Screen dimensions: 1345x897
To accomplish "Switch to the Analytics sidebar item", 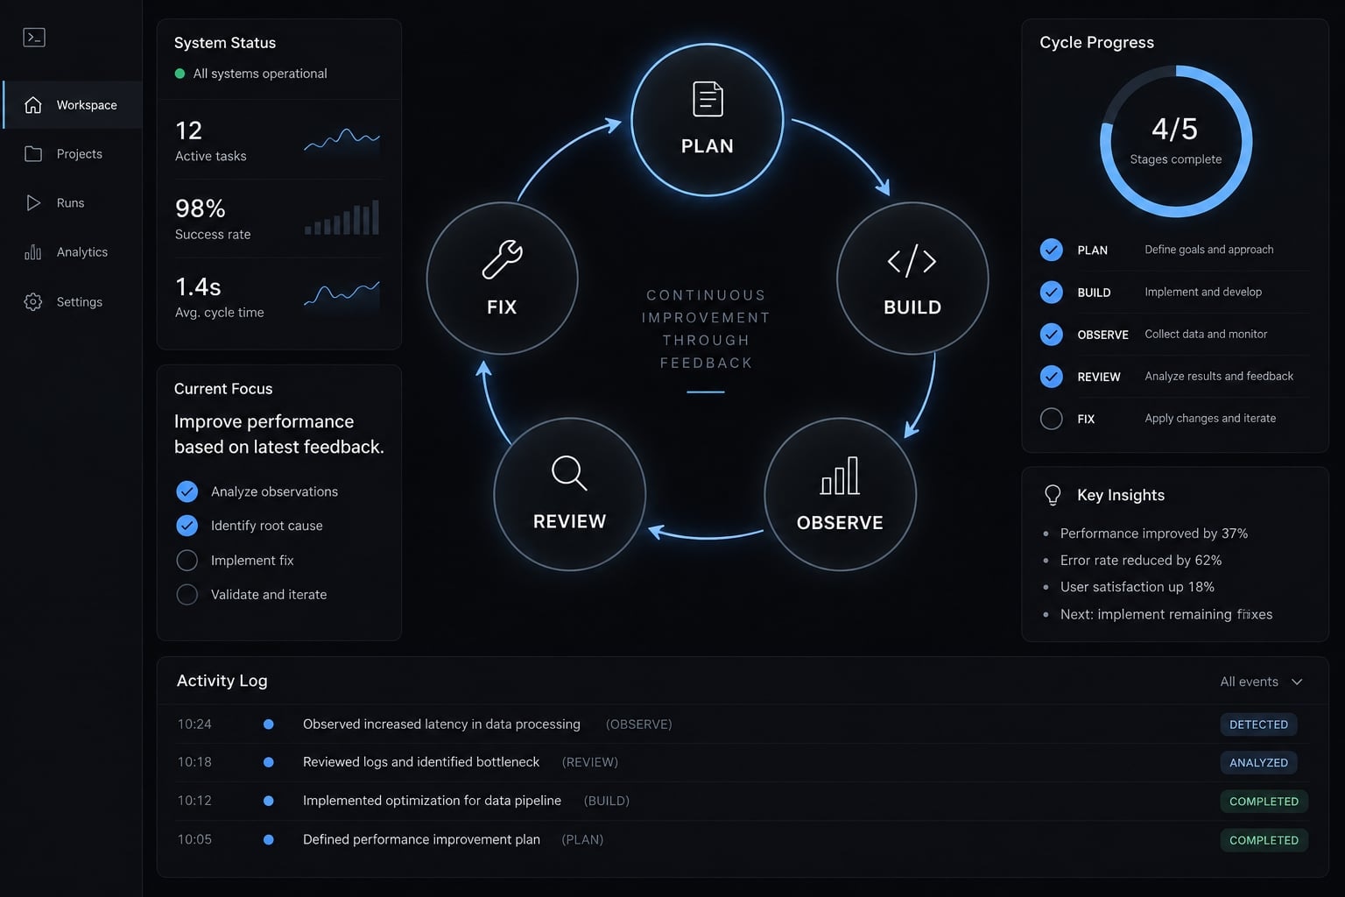I will pyautogui.click(x=72, y=252).
